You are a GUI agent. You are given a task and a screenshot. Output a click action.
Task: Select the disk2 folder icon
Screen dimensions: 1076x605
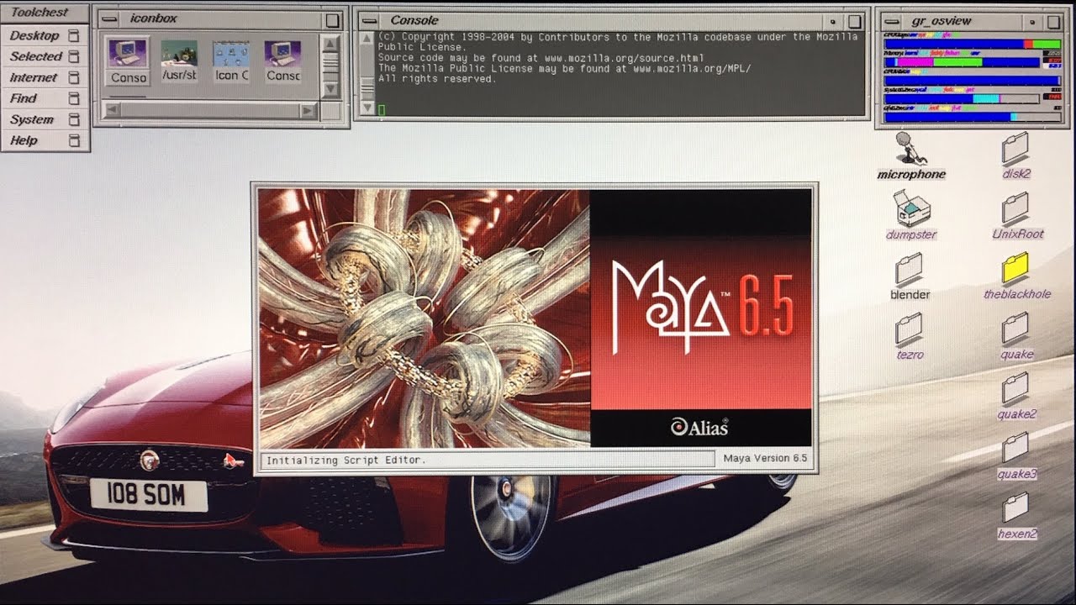click(x=1015, y=155)
